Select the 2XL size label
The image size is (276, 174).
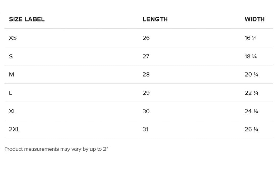(14, 129)
